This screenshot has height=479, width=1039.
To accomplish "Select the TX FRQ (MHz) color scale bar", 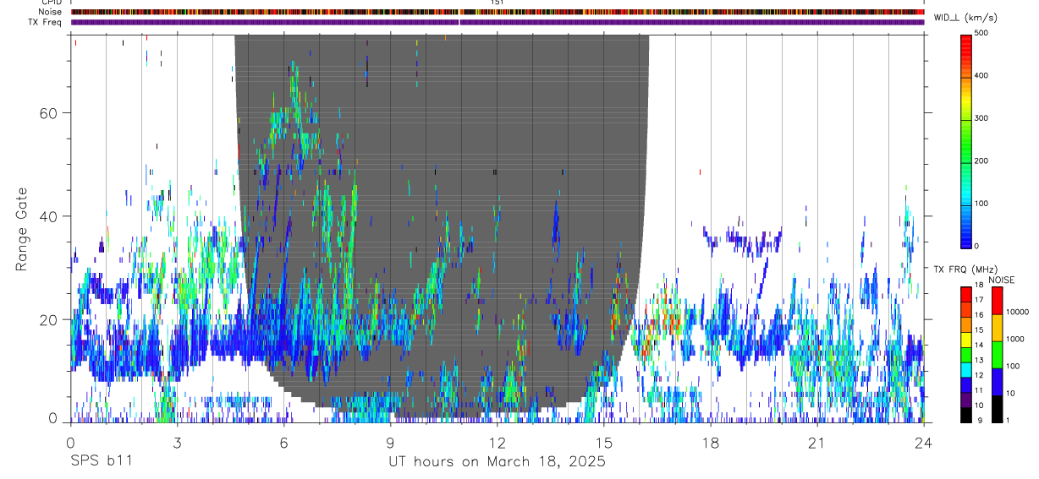I will pyautogui.click(x=966, y=353).
